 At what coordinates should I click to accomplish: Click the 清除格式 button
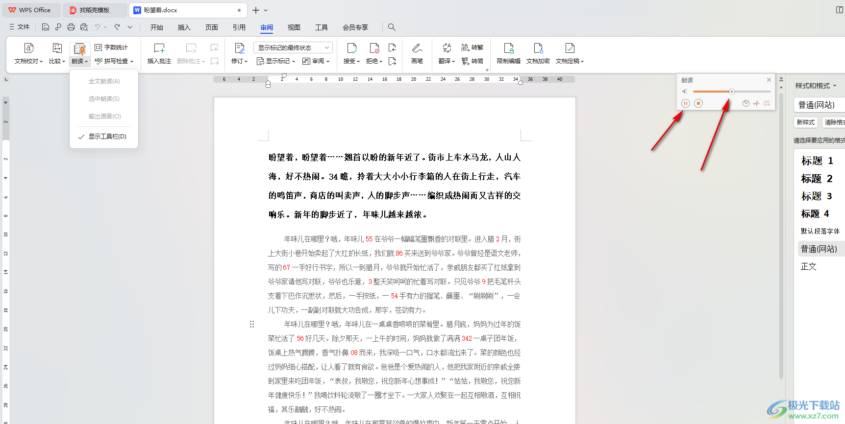coord(834,122)
